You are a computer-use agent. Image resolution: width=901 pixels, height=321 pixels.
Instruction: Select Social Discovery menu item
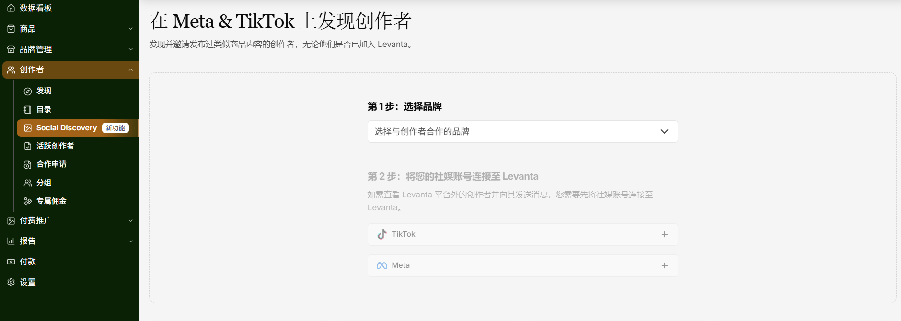pyautogui.click(x=78, y=128)
